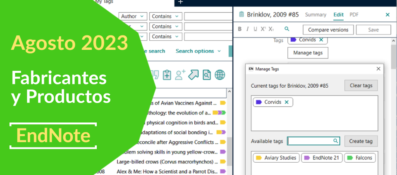Click the search magnifier in Available tags box

point(335,141)
